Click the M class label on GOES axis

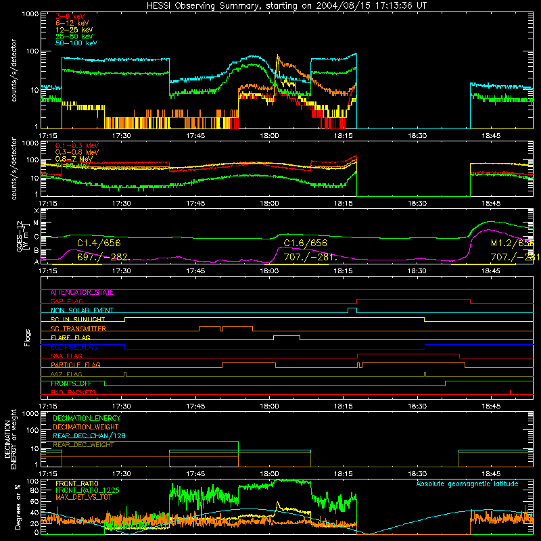[x=36, y=223]
